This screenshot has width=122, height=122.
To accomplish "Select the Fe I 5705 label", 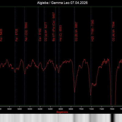I will (16, 35).
